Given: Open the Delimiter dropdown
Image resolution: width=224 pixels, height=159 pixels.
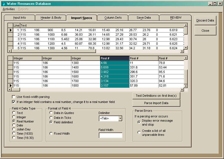Looking at the screenshot, I should tap(120, 119).
